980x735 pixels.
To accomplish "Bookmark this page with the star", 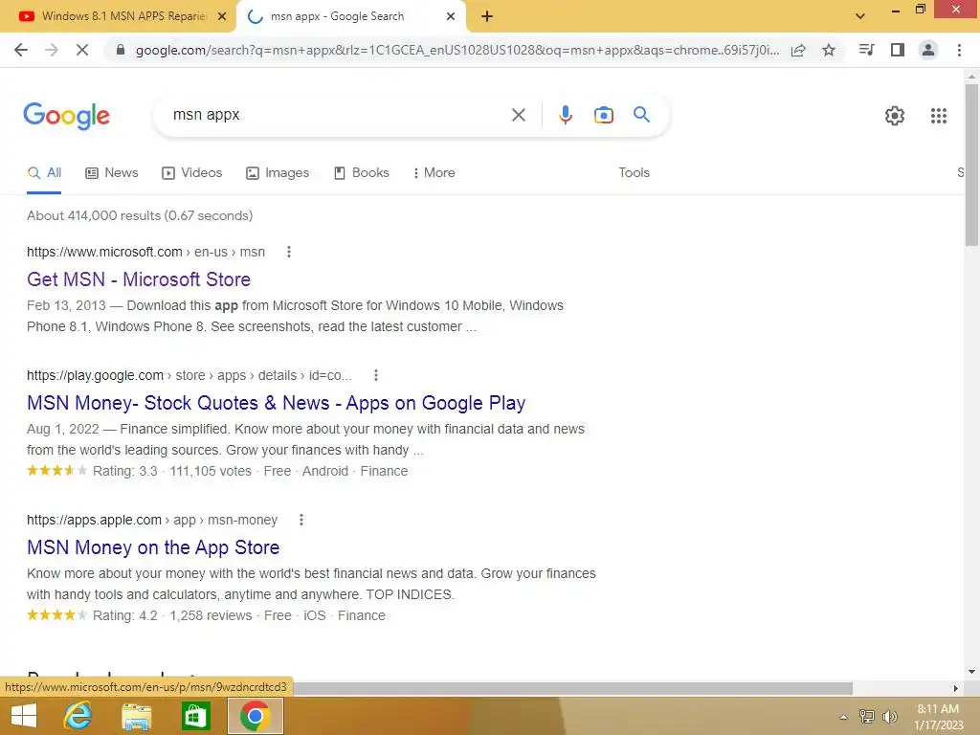I will point(829,50).
